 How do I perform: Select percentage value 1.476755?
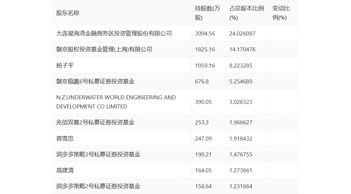click(241, 154)
